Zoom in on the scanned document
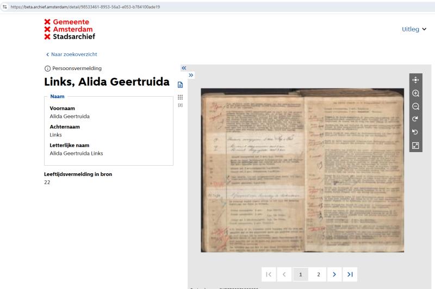Viewport: 435px width, 289px height. [416, 93]
